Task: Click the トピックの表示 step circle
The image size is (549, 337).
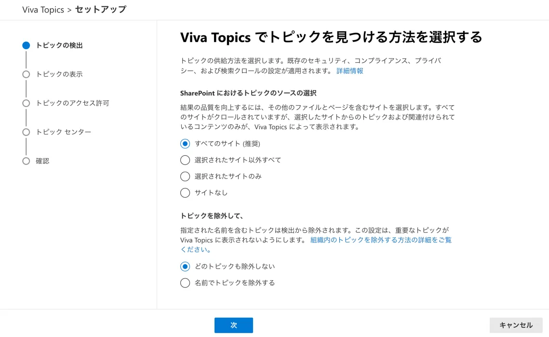Action: (26, 74)
